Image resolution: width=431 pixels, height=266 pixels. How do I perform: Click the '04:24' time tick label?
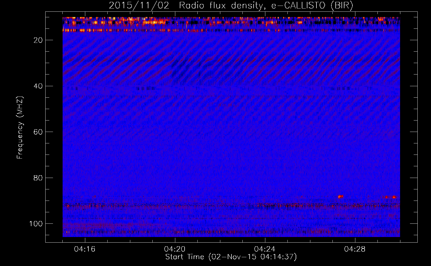point(265,249)
